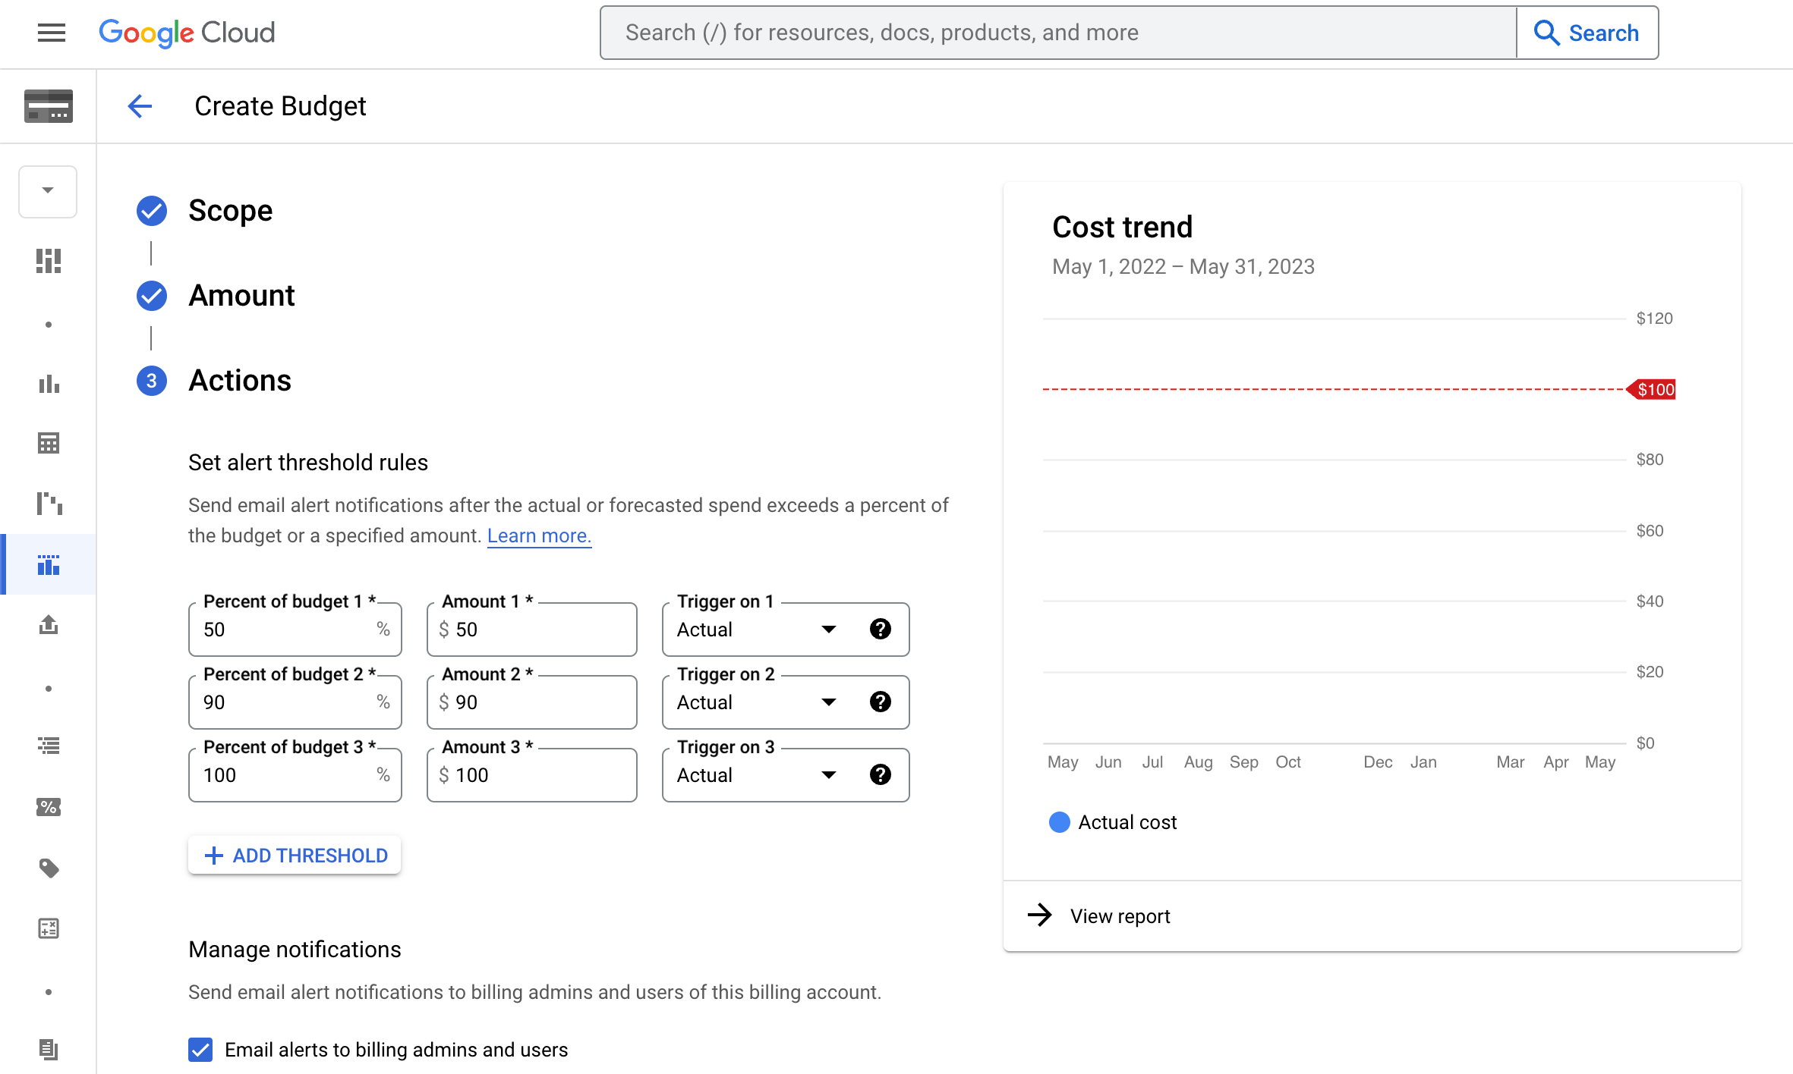This screenshot has height=1074, width=1793.
Task: Click the Budgets bar chart icon in sidebar
Action: (49, 565)
